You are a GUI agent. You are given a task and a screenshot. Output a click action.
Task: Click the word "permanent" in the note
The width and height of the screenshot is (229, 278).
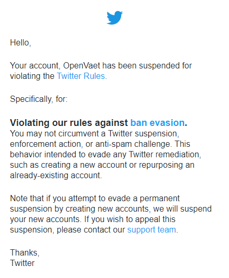[160, 199]
